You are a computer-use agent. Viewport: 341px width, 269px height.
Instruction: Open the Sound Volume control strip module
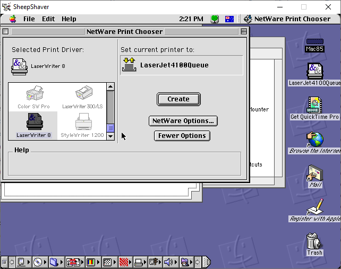[x=170, y=262]
